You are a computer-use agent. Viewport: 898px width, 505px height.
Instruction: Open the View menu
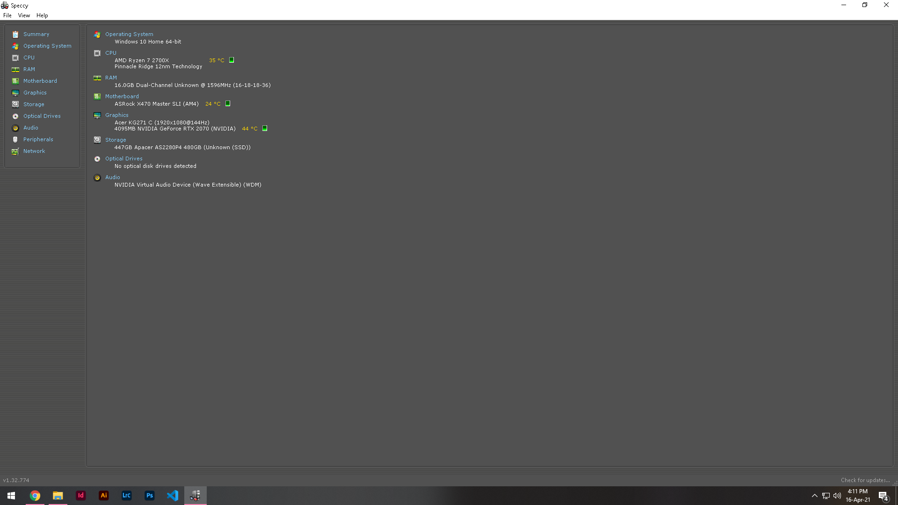point(24,15)
